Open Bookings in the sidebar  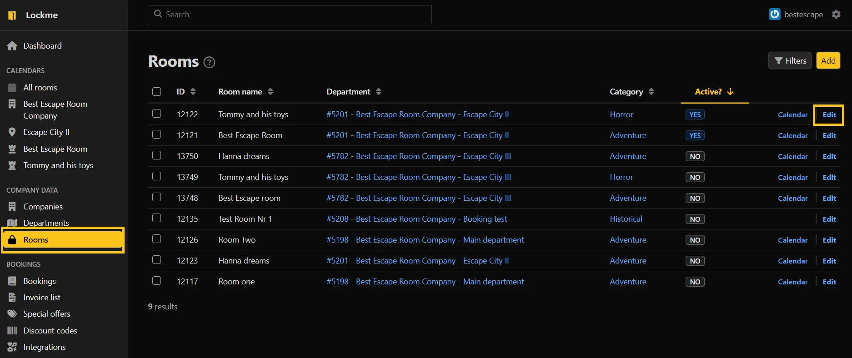(x=40, y=281)
